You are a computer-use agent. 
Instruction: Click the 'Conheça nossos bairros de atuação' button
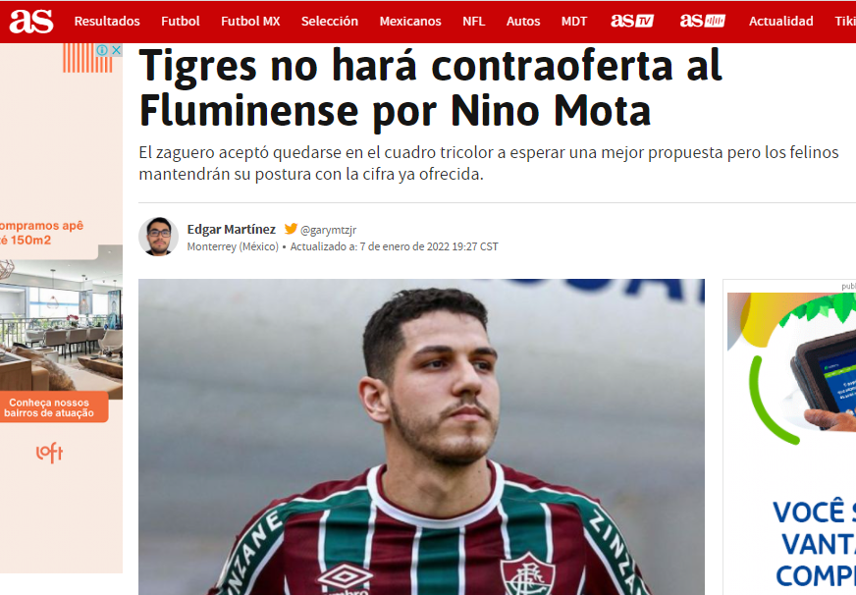(49, 407)
